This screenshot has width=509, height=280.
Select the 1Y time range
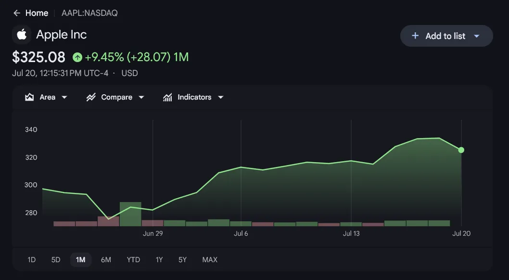pos(159,260)
